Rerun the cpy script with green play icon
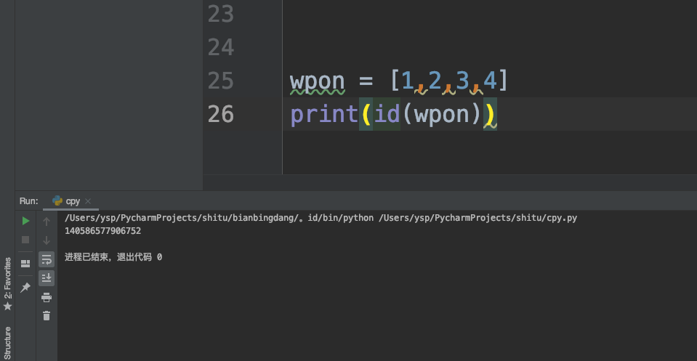The image size is (697, 361). [25, 221]
